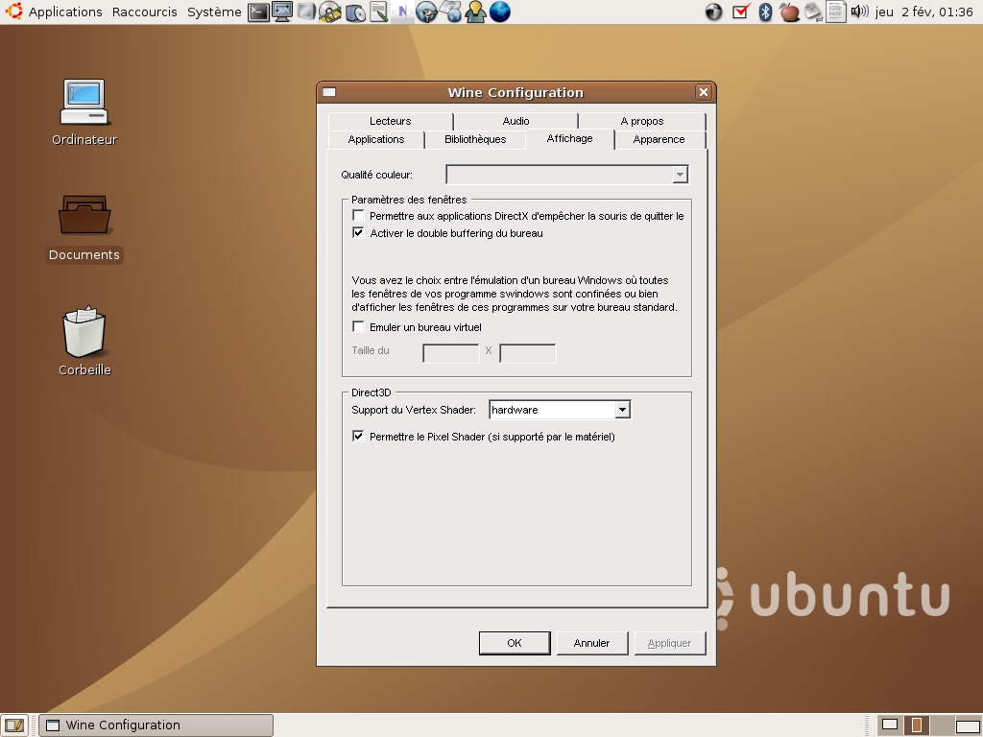Screen dimensions: 983x737
Task: Open the DVD film disc launcher
Action: tap(330, 12)
